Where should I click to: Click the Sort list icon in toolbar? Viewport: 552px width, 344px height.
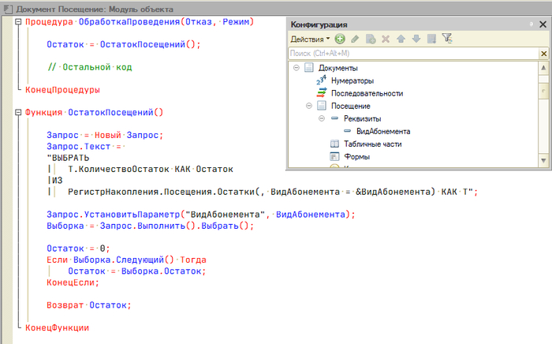click(431, 39)
